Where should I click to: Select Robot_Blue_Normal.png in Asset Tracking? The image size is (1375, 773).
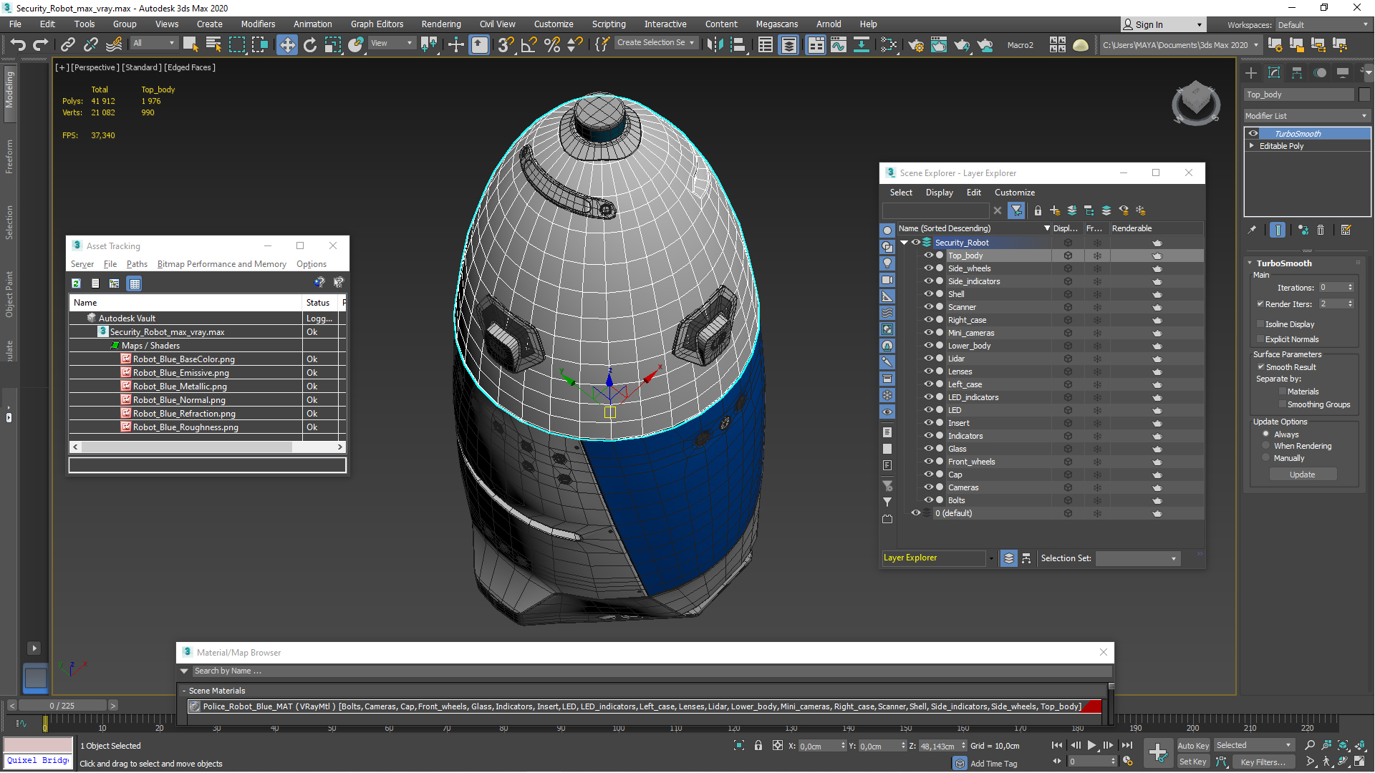click(179, 400)
